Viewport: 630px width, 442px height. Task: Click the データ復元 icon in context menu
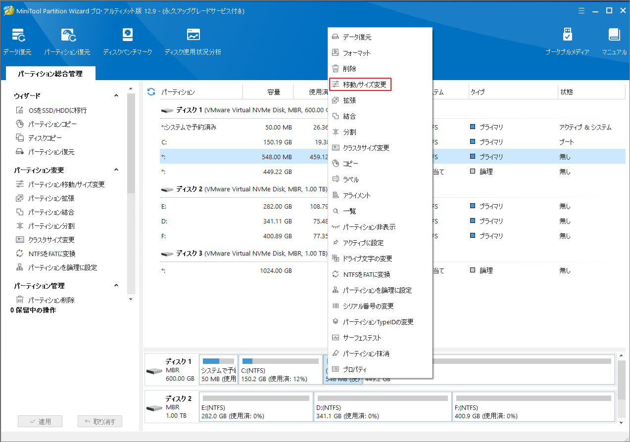click(336, 37)
